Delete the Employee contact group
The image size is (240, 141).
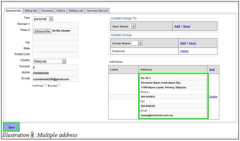(x=184, y=51)
